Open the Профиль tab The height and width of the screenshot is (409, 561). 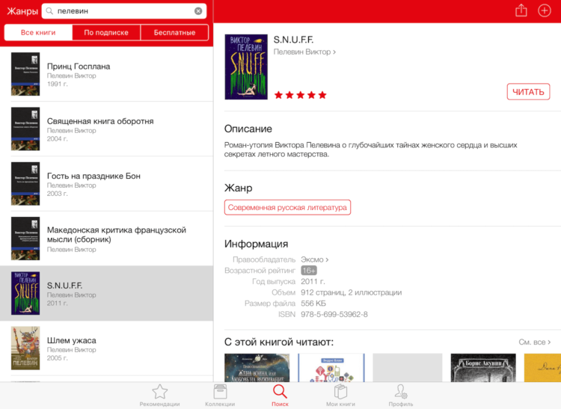tap(401, 396)
